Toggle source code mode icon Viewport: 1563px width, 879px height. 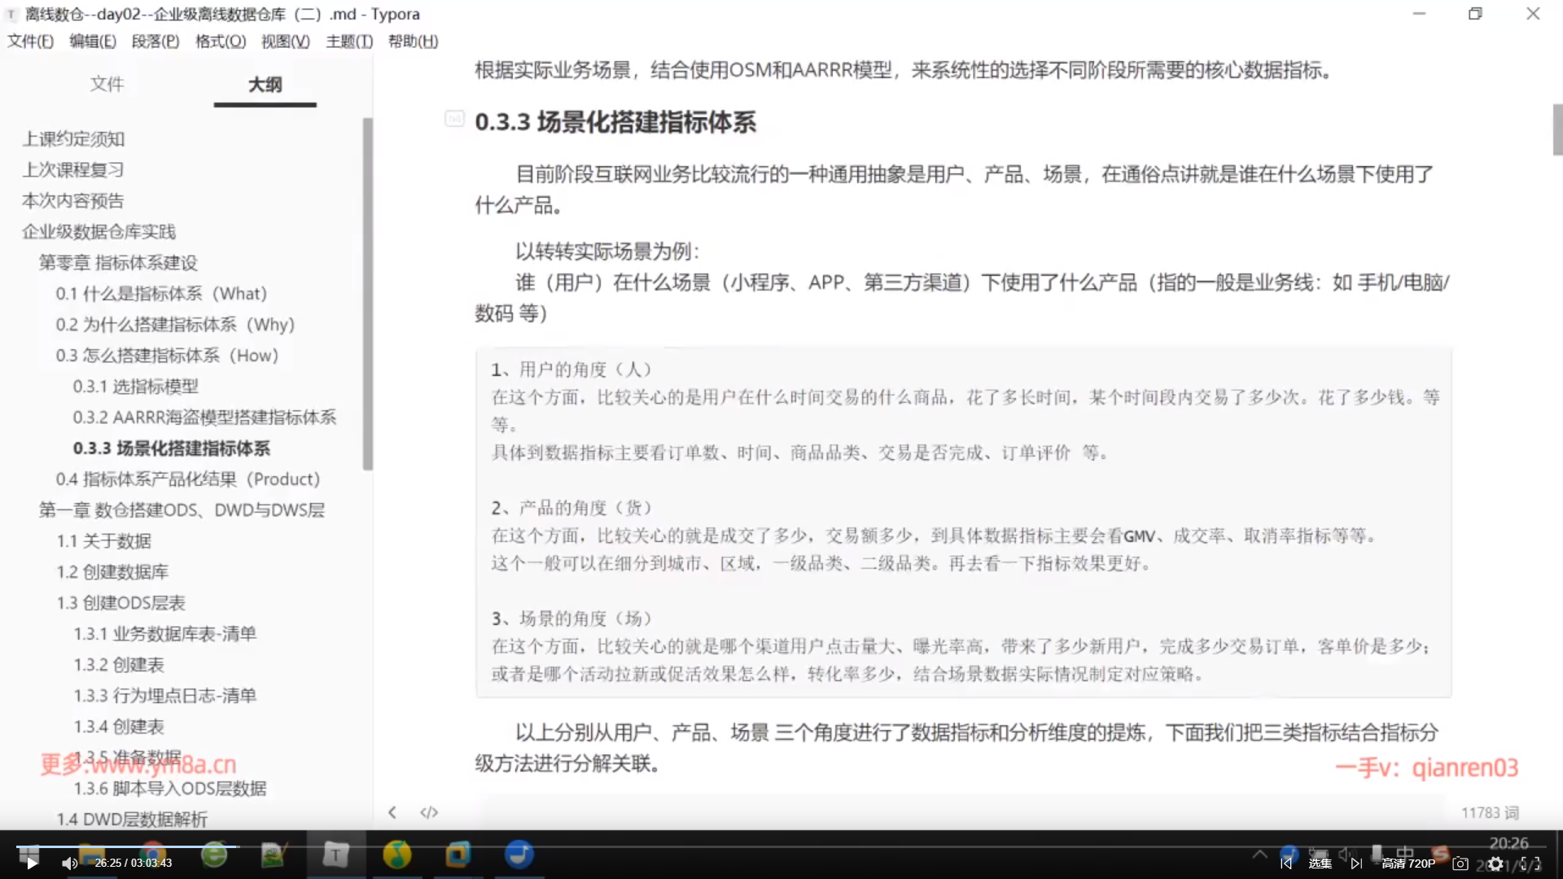pyautogui.click(x=429, y=812)
